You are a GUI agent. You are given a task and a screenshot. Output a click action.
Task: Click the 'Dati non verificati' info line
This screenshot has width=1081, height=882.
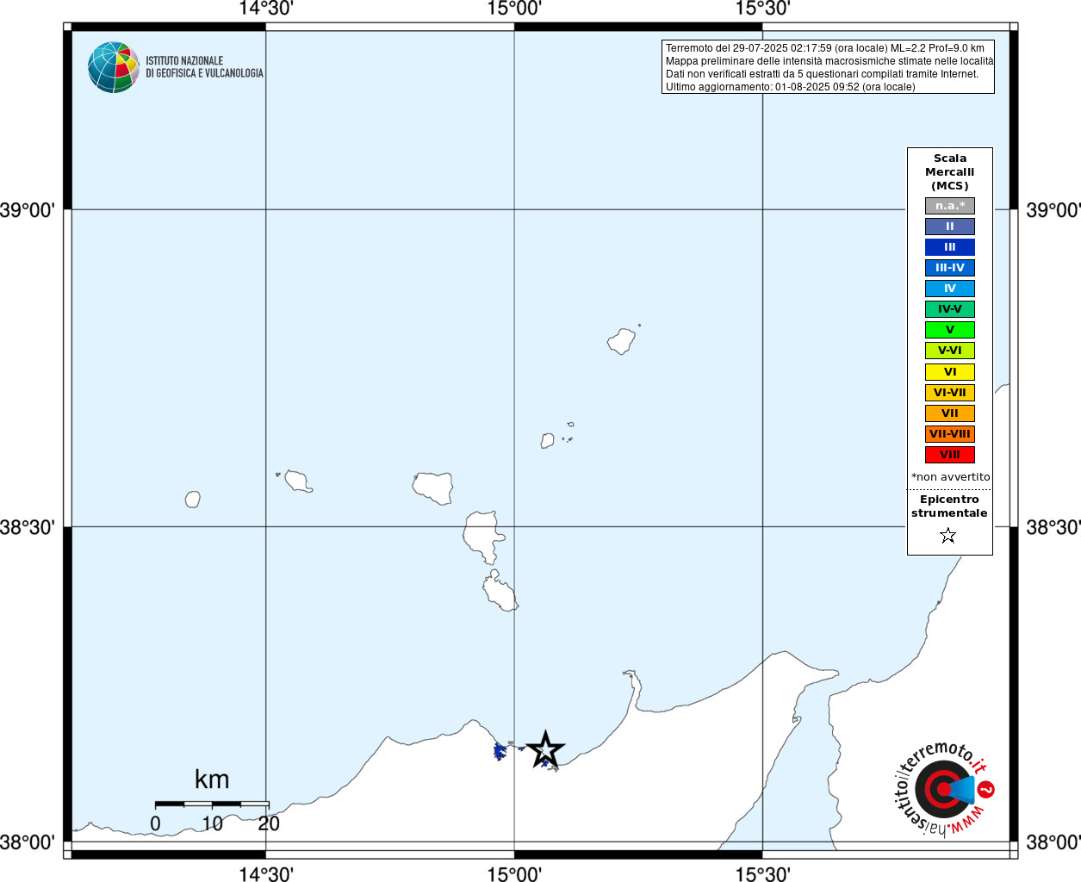[x=822, y=74]
